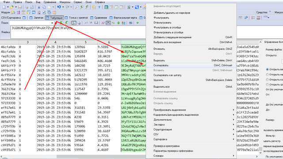Click the Поиск search input field
Screen dimensions: 283x159
pos(31,23)
